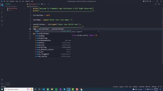163x91 pixels.
Task: Open Explorer panel ellipsis actions
Action: coord(24,4)
